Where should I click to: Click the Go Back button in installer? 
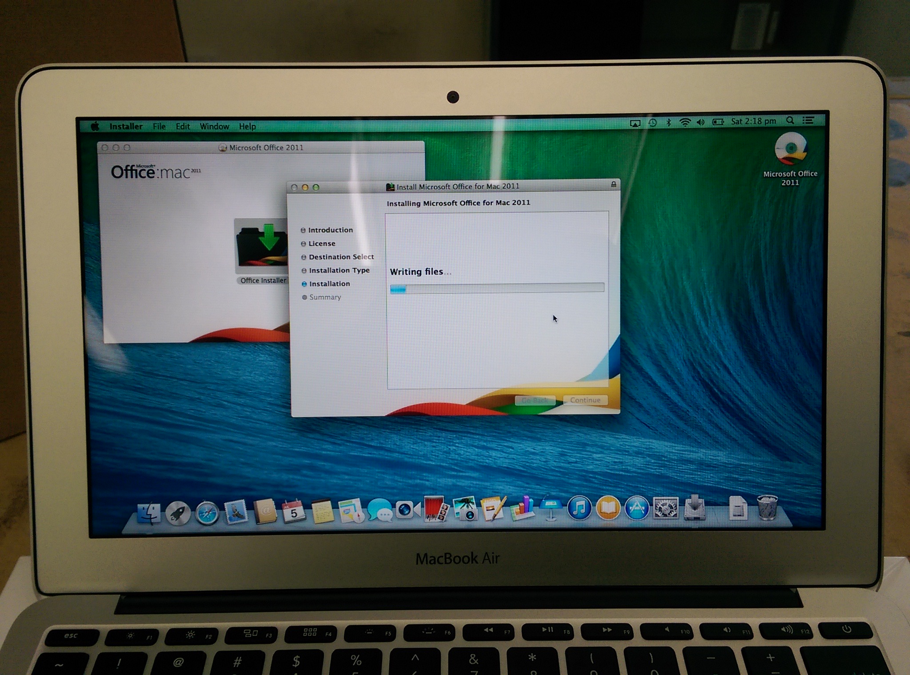pyautogui.click(x=535, y=401)
